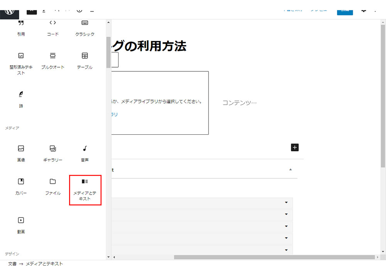
Task: Select メディアとテキスト in the bottom breadcrumb
Action: tap(44, 264)
